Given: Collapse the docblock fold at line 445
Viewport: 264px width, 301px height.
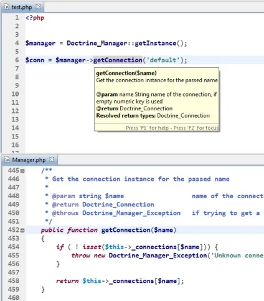Looking at the screenshot, I should point(22,171).
